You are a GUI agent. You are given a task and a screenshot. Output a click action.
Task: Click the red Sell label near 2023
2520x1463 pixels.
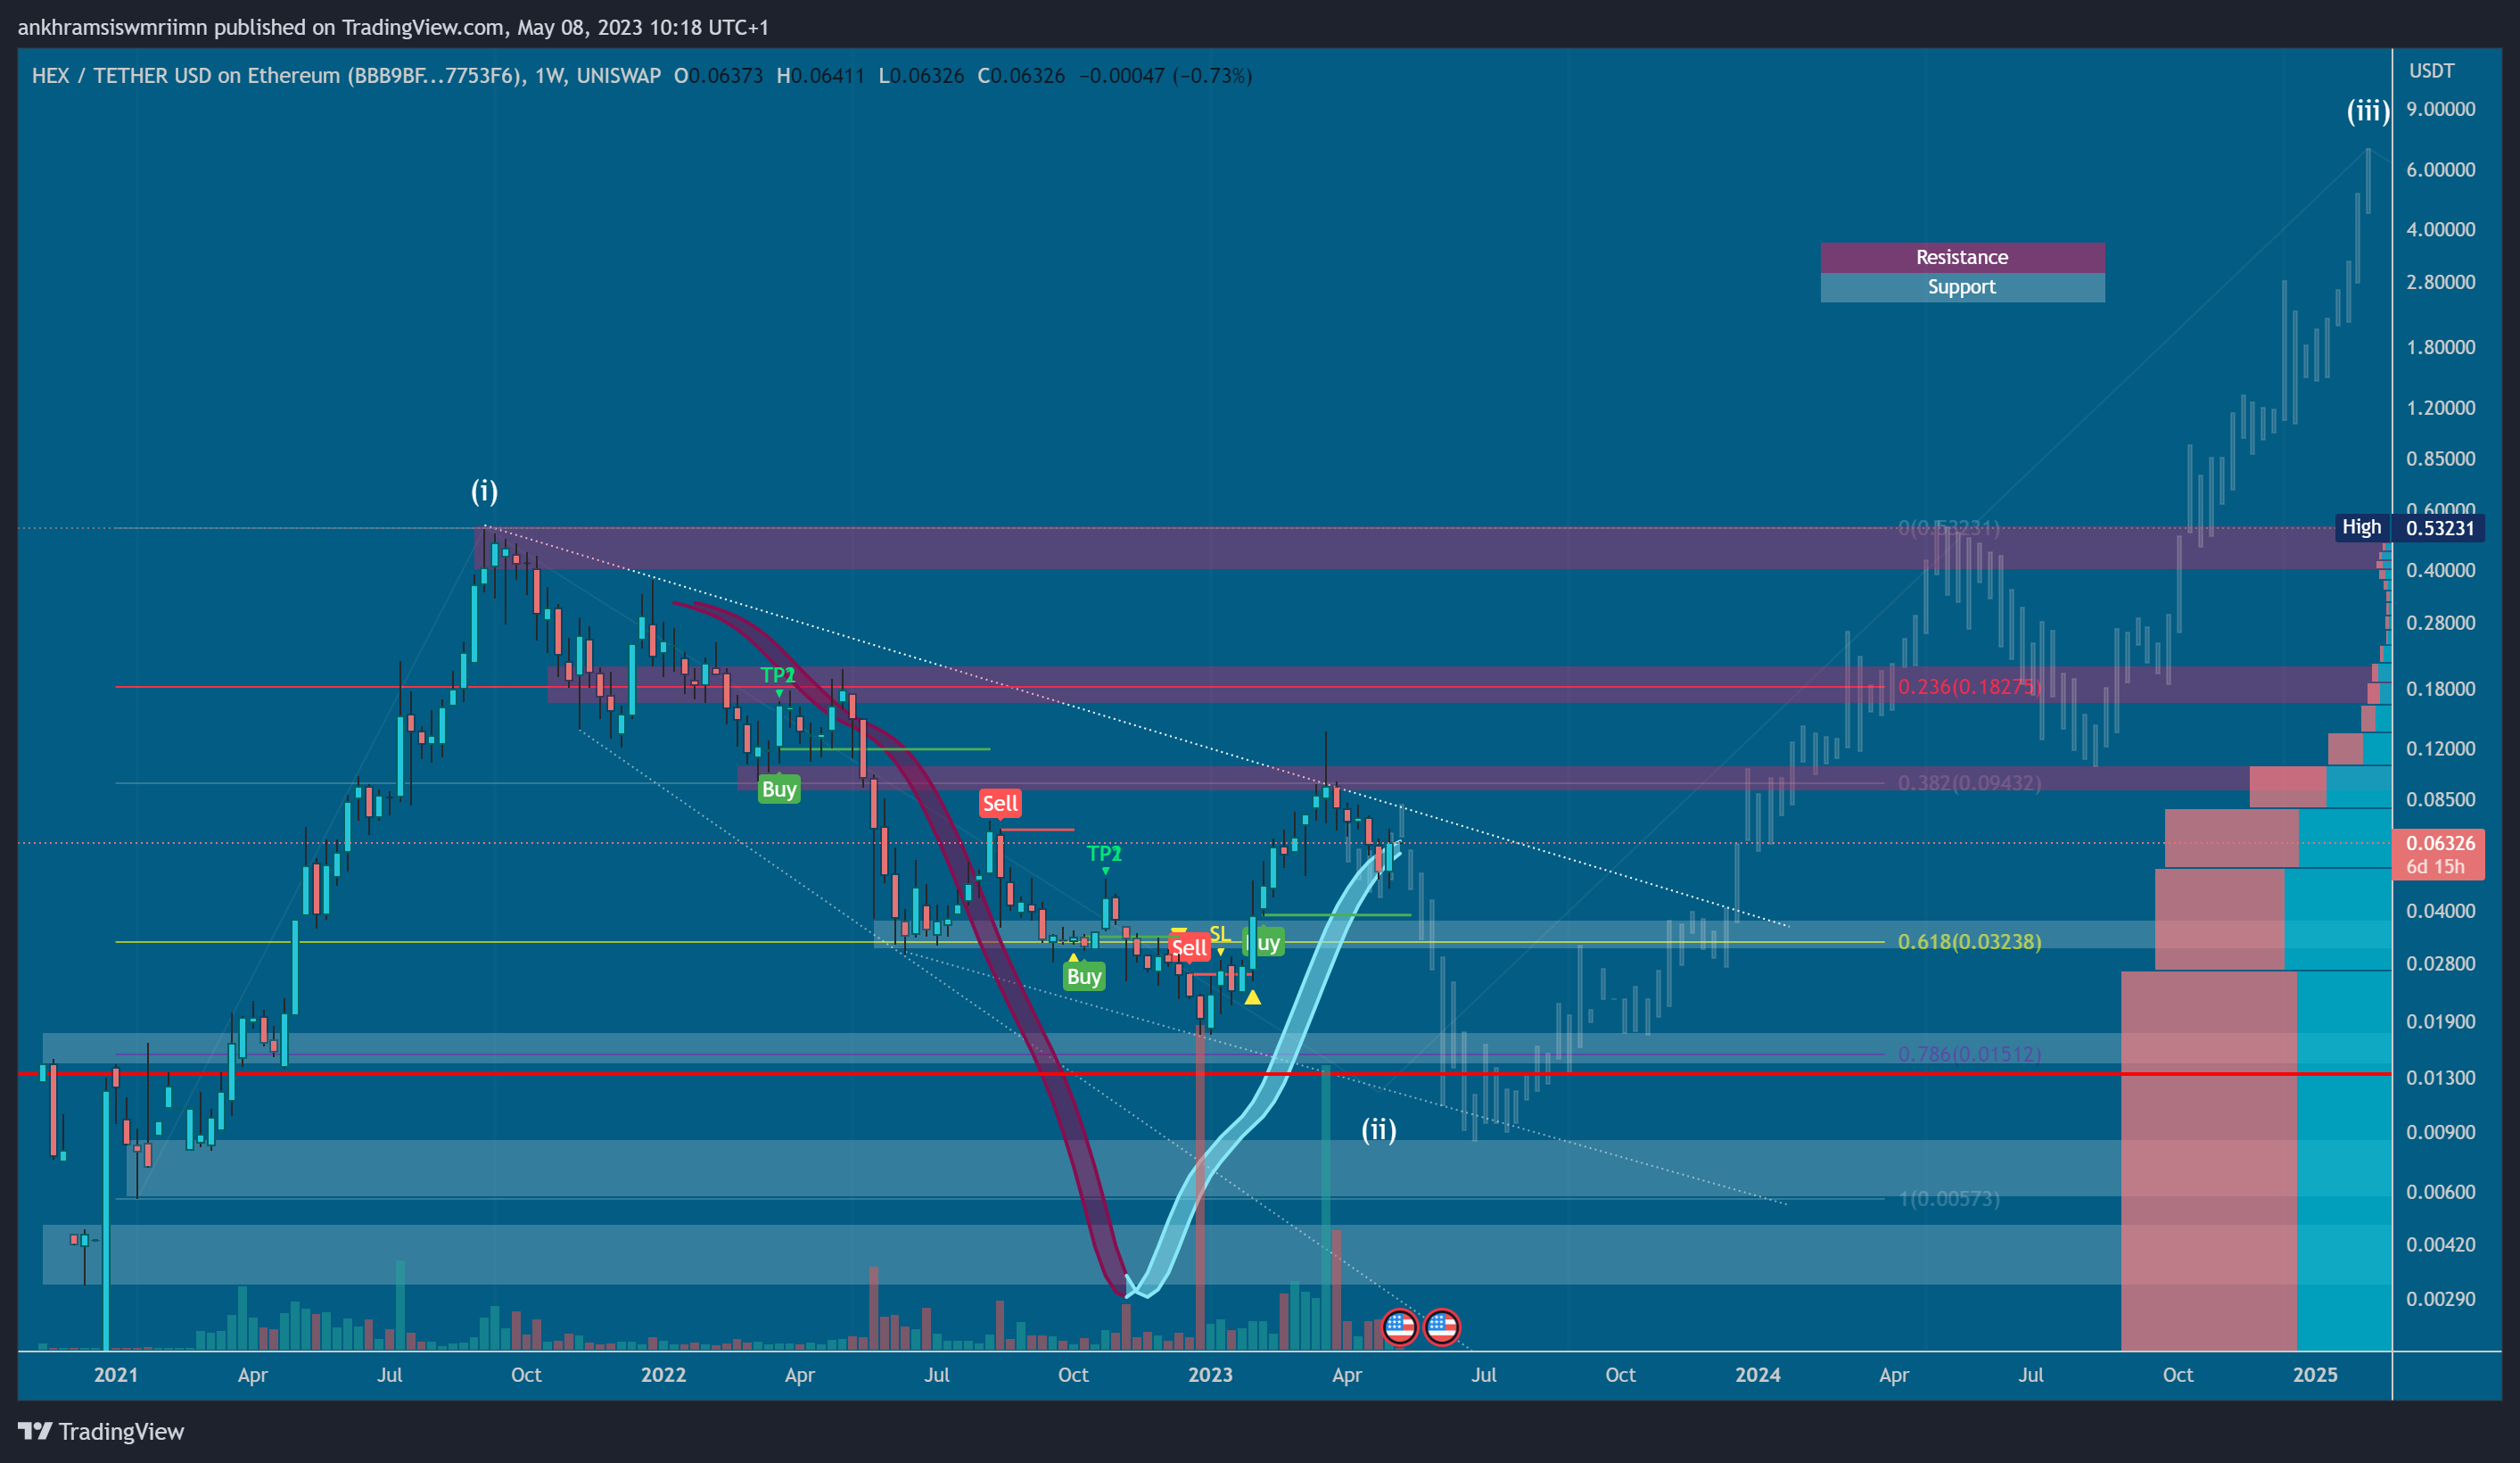[x=1188, y=946]
